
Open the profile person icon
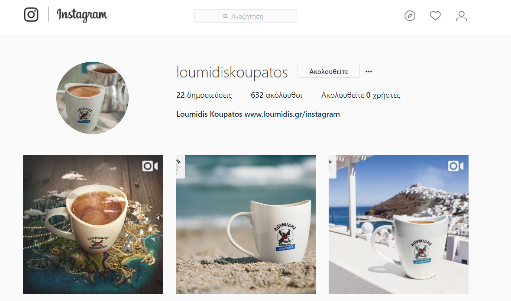[x=461, y=16]
